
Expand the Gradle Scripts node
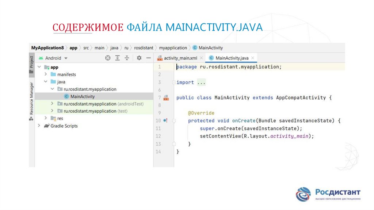click(39, 126)
